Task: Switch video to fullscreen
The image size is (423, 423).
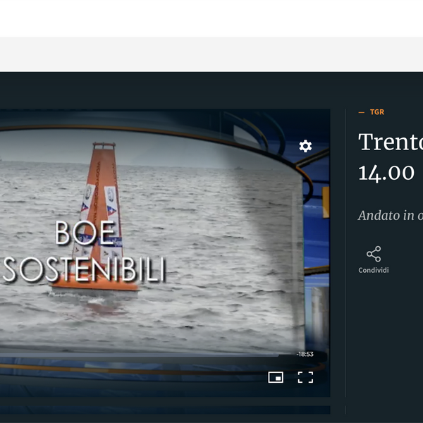Action: tap(305, 377)
